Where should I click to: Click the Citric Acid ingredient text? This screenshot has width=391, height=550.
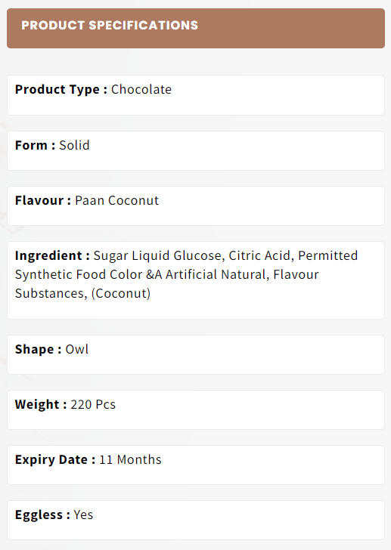[x=261, y=255]
